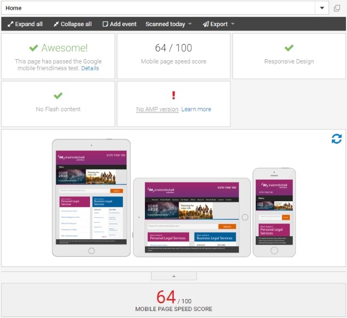Click Expand all in the toolbar
This screenshot has height=318, width=347.
[25, 24]
